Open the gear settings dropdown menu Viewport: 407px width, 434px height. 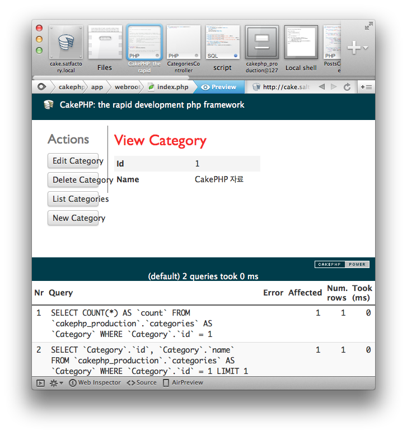pos(56,383)
